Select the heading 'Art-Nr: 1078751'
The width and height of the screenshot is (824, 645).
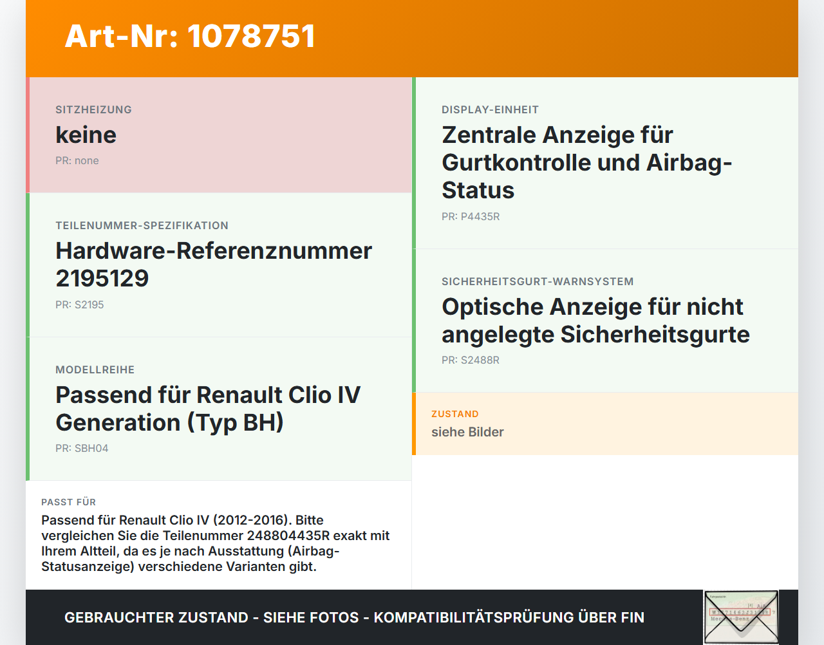(190, 36)
